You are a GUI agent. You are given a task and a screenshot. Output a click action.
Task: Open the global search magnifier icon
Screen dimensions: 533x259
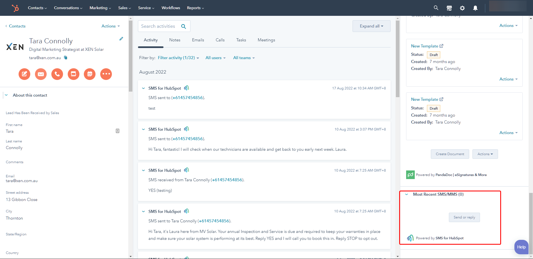(x=436, y=8)
